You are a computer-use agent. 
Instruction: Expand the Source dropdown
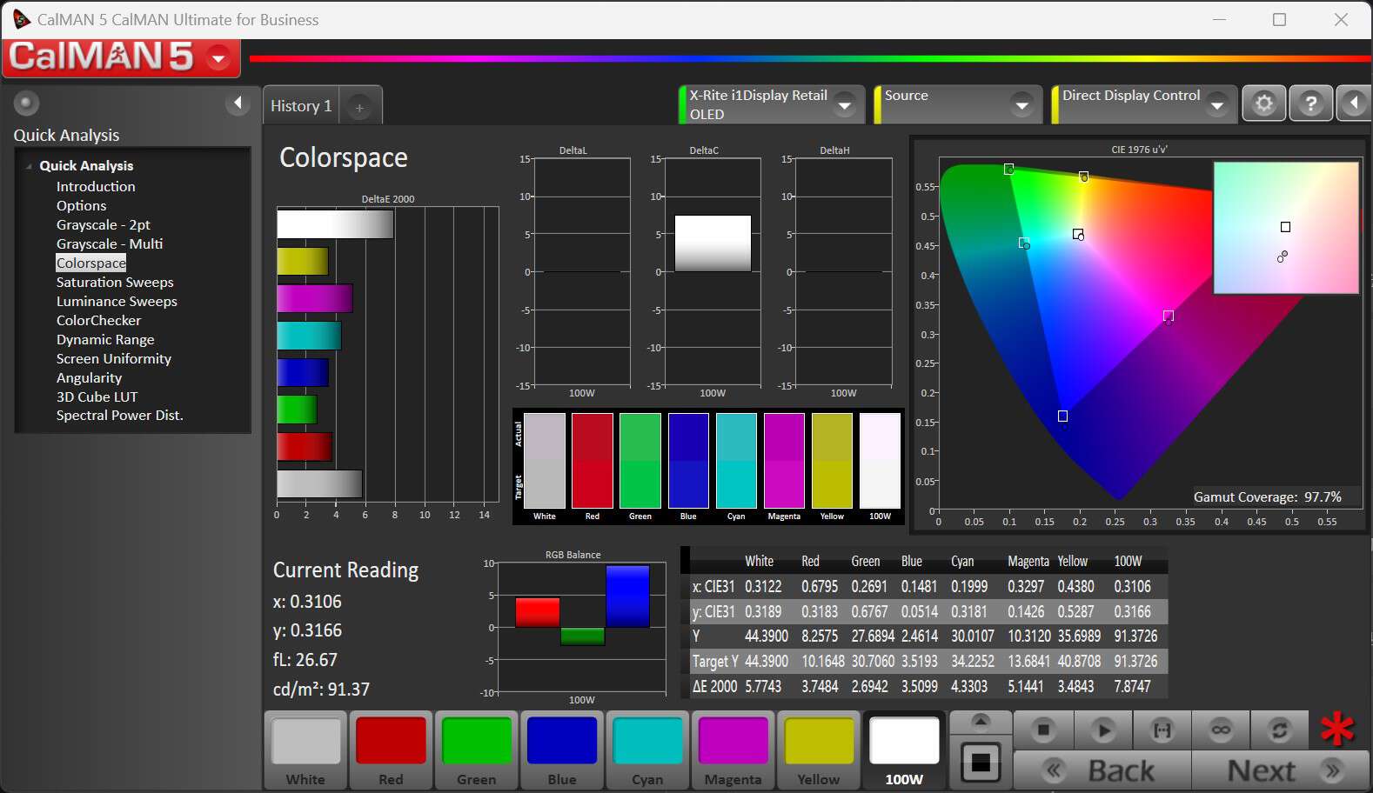pos(1021,105)
